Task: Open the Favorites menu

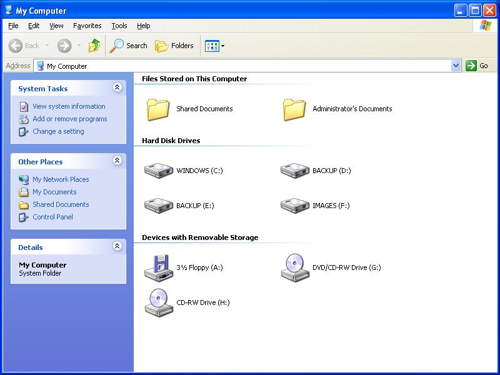Action: click(87, 26)
